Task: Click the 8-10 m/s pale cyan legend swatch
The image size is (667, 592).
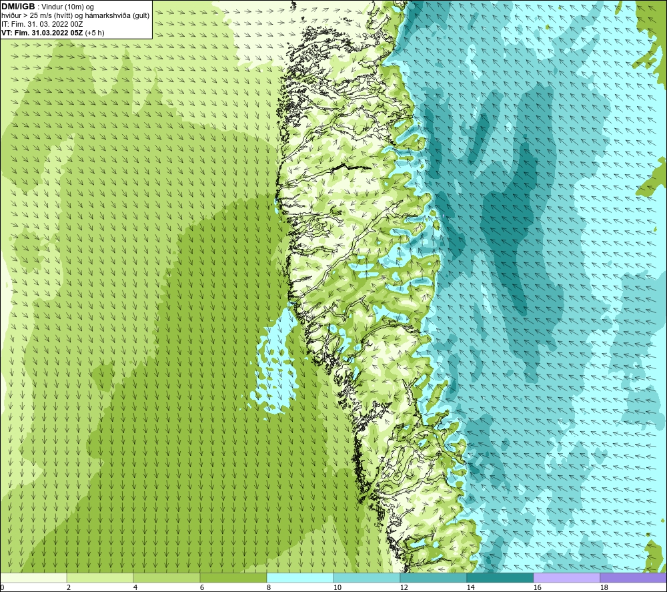Action: coord(300,577)
